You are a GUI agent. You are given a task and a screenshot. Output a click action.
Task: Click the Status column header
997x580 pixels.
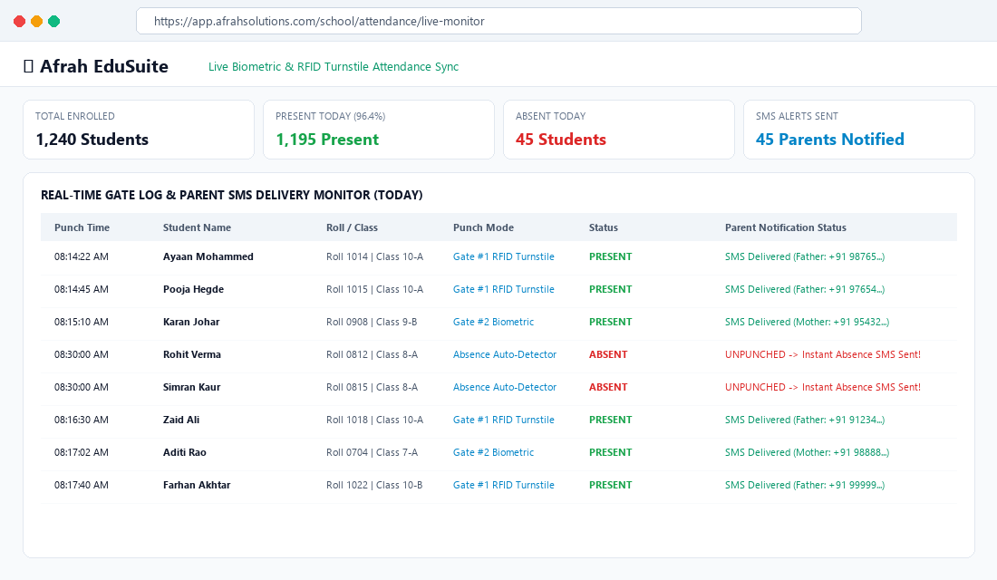click(604, 227)
